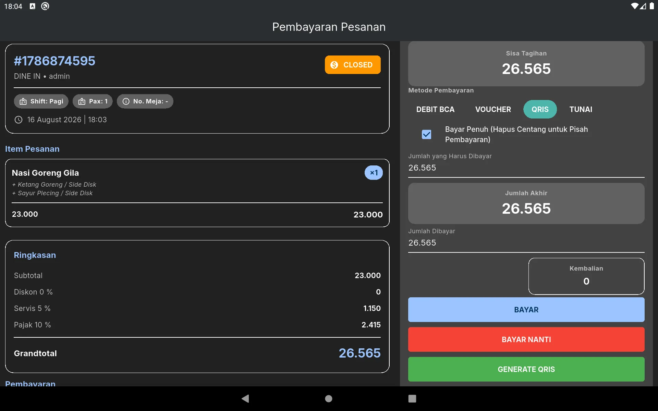The height and width of the screenshot is (411, 658).
Task: Click the DINE IN admin label
Action: [42, 76]
